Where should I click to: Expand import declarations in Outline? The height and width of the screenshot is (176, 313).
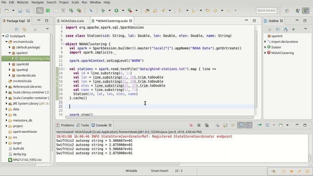point(265,42)
